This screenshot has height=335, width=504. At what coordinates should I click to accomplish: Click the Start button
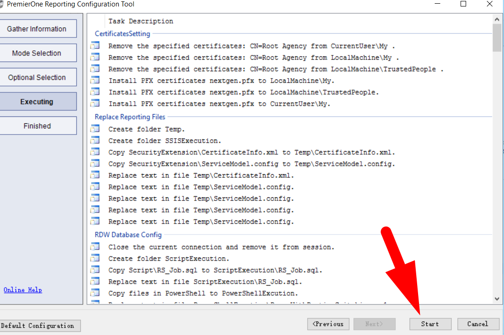point(431,324)
